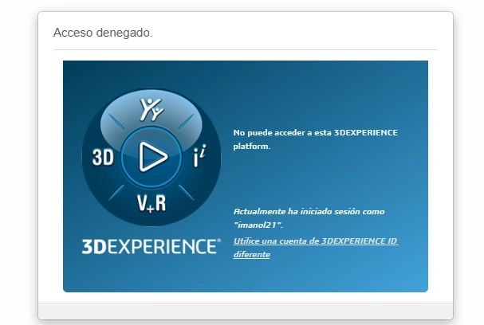This screenshot has width=484, height=325.
Task: Click the 'No puede acceder a esta 3DEXPERIENCE platform.' message
Action: (315, 139)
